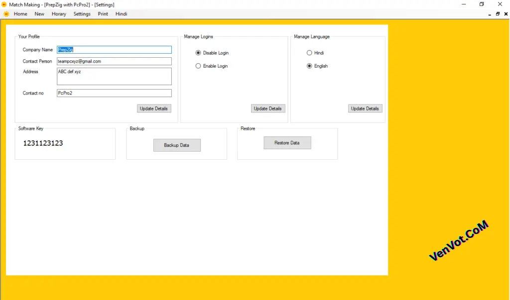Click the Contact no field
The height and width of the screenshot is (300, 510).
point(114,93)
